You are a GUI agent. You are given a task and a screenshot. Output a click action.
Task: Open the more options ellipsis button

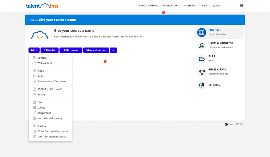coord(113,50)
